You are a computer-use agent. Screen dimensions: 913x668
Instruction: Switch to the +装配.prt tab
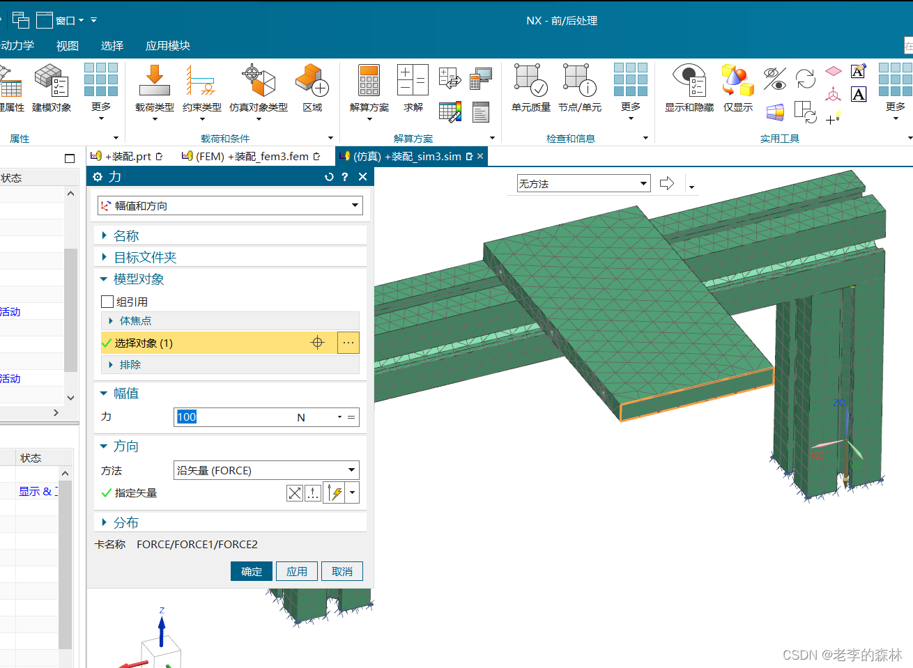click(128, 156)
